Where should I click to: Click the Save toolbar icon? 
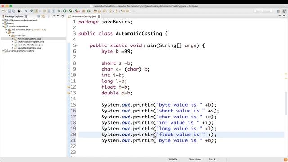point(9,11)
